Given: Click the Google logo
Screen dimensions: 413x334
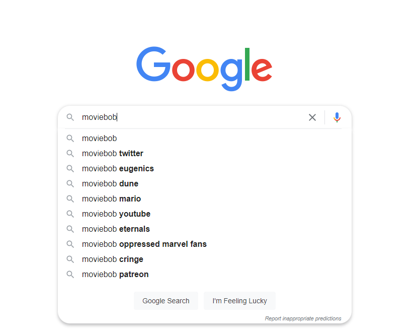Looking at the screenshot, I should [204, 69].
